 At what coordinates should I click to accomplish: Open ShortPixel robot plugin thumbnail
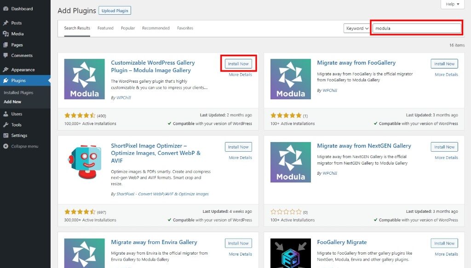(85, 162)
